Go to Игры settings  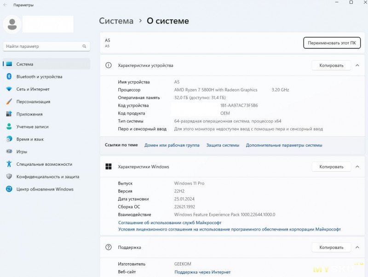tap(46, 151)
